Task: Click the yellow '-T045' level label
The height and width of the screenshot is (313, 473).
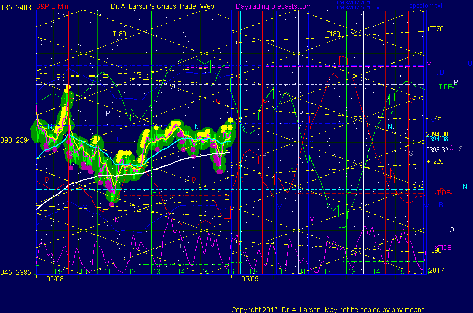Action: coord(434,118)
